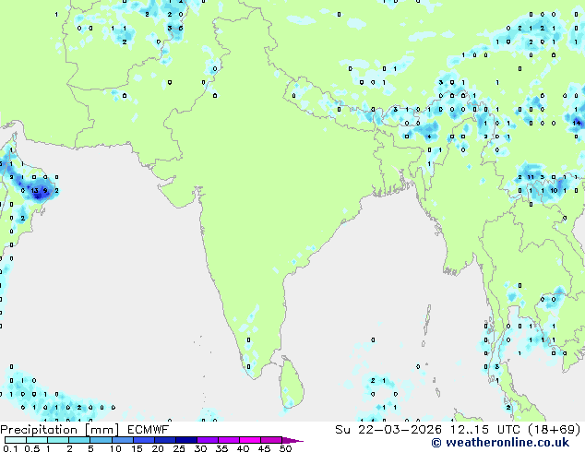Image resolution: width=585 pixels, height=452 pixels.
Task: Click the 'ECMWF' model label
Action: 149,430
